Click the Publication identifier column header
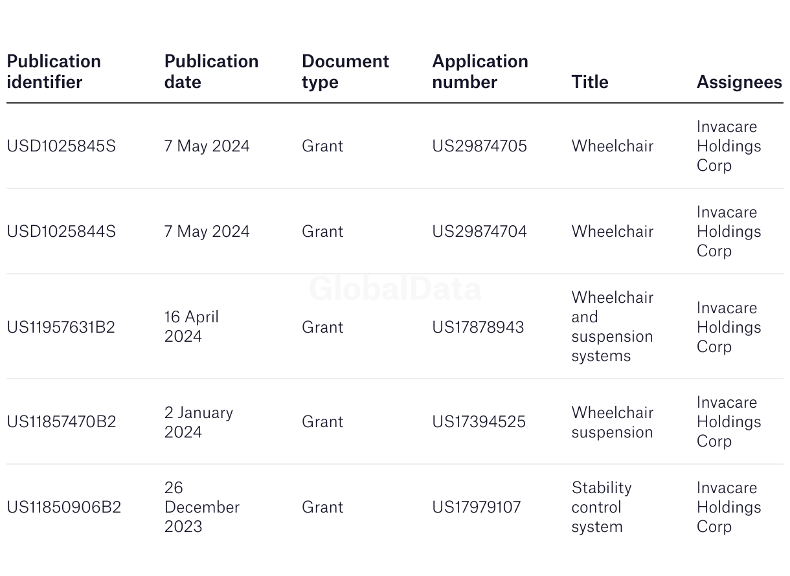790x576 pixels. coord(54,72)
